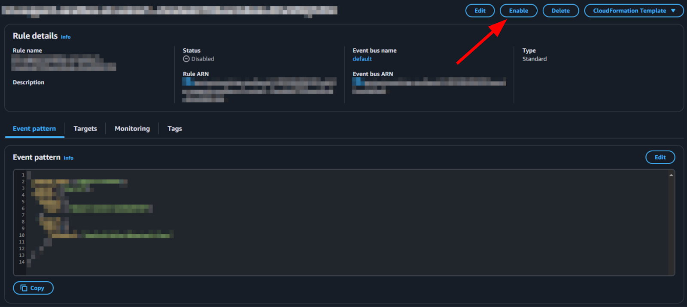Click line 1 in the code editor

coord(348,175)
